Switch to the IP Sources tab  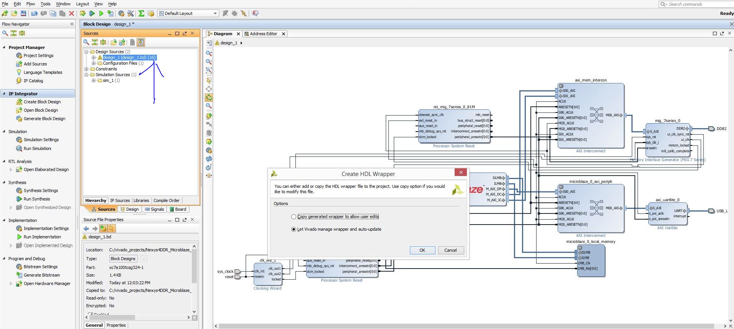click(120, 200)
